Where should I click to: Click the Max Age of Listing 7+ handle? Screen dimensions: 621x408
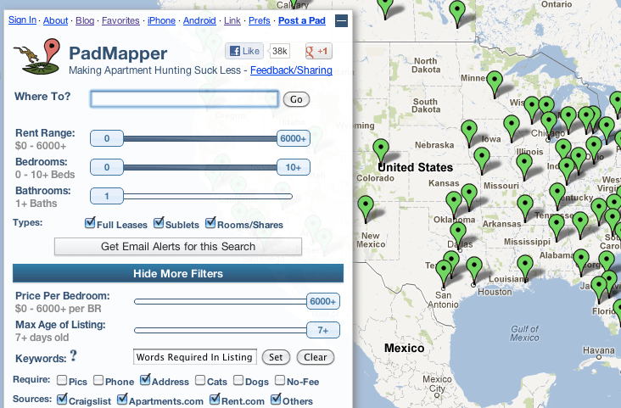pos(322,330)
